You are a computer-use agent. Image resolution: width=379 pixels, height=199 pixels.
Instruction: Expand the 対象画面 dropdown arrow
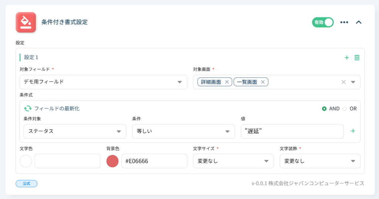353,82
